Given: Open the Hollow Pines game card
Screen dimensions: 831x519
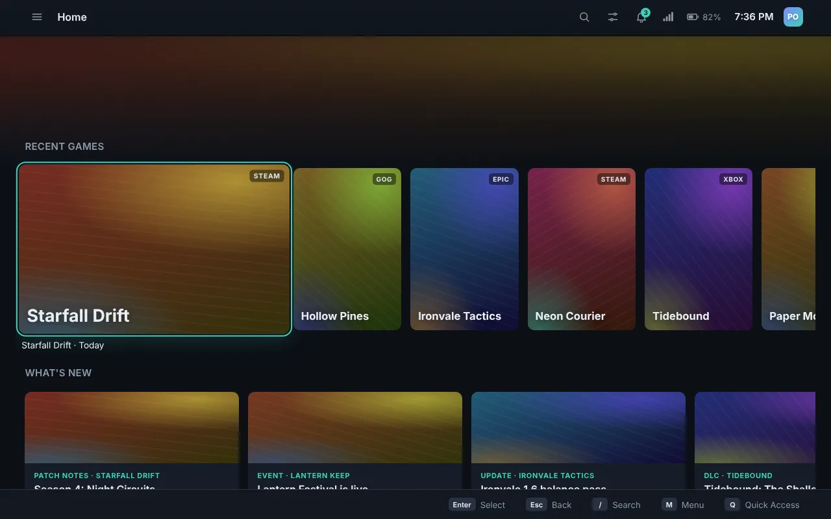Looking at the screenshot, I should [x=347, y=249].
